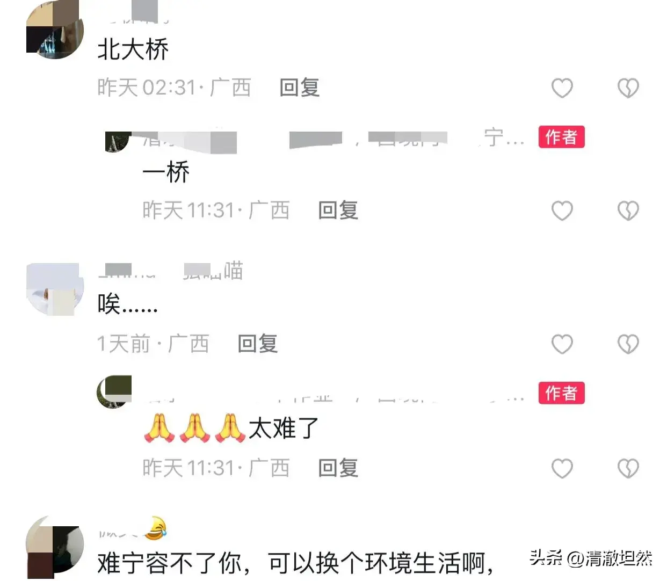Reply to the 太难了 comment
The image size is (667, 581).
click(x=338, y=468)
